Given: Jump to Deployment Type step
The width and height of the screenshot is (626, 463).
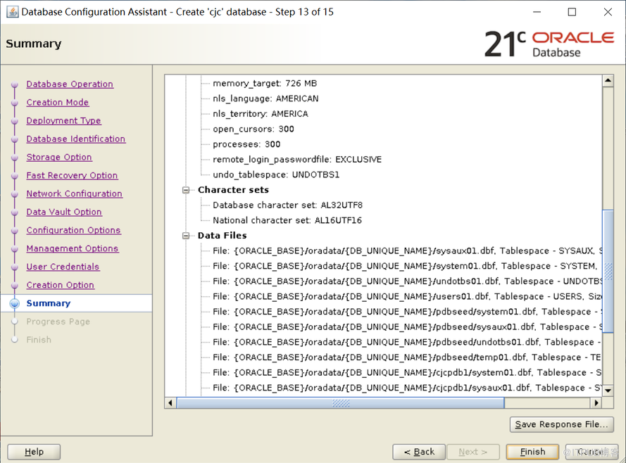Looking at the screenshot, I should click(63, 120).
